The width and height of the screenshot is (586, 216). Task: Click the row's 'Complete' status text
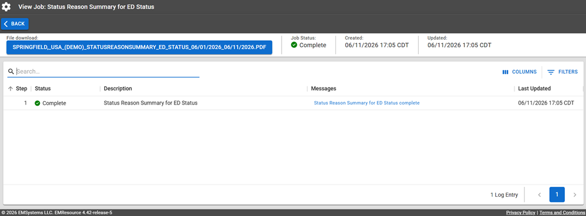coord(54,103)
